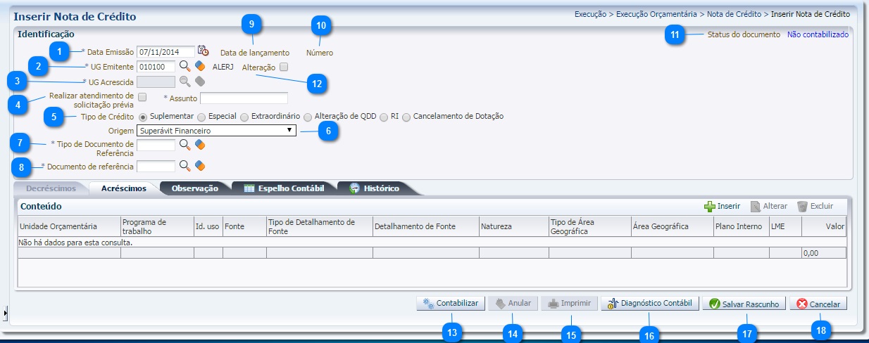Screen dimensions: 869x343
Task: Choose the Cancelamento de Dotação radio option
Action: tap(406, 117)
